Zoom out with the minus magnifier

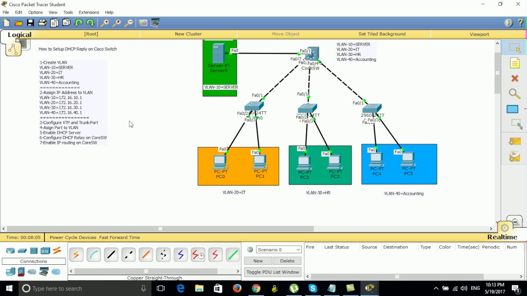(x=129, y=23)
